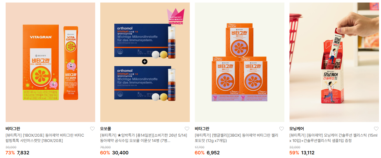
Task: Open the three-box 비타그란 젤리 image
Action: [240, 62]
